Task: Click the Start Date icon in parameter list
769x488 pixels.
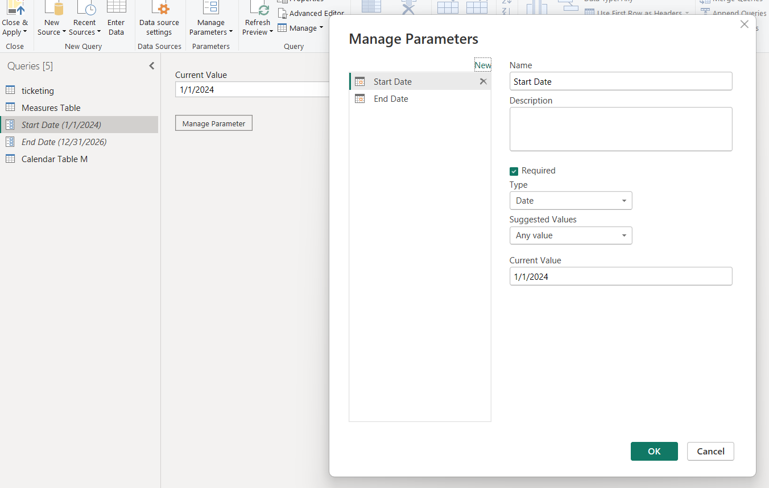Action: [359, 81]
